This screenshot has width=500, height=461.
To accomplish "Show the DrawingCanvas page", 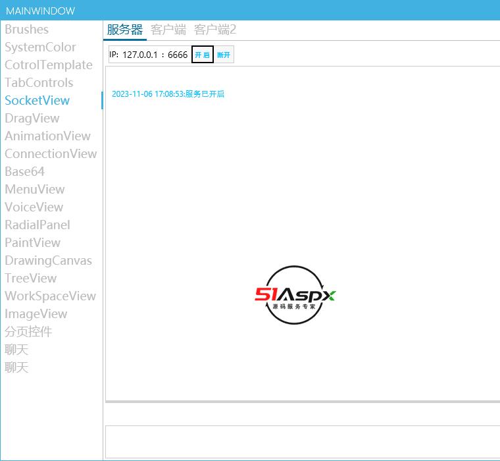I will [x=48, y=261].
